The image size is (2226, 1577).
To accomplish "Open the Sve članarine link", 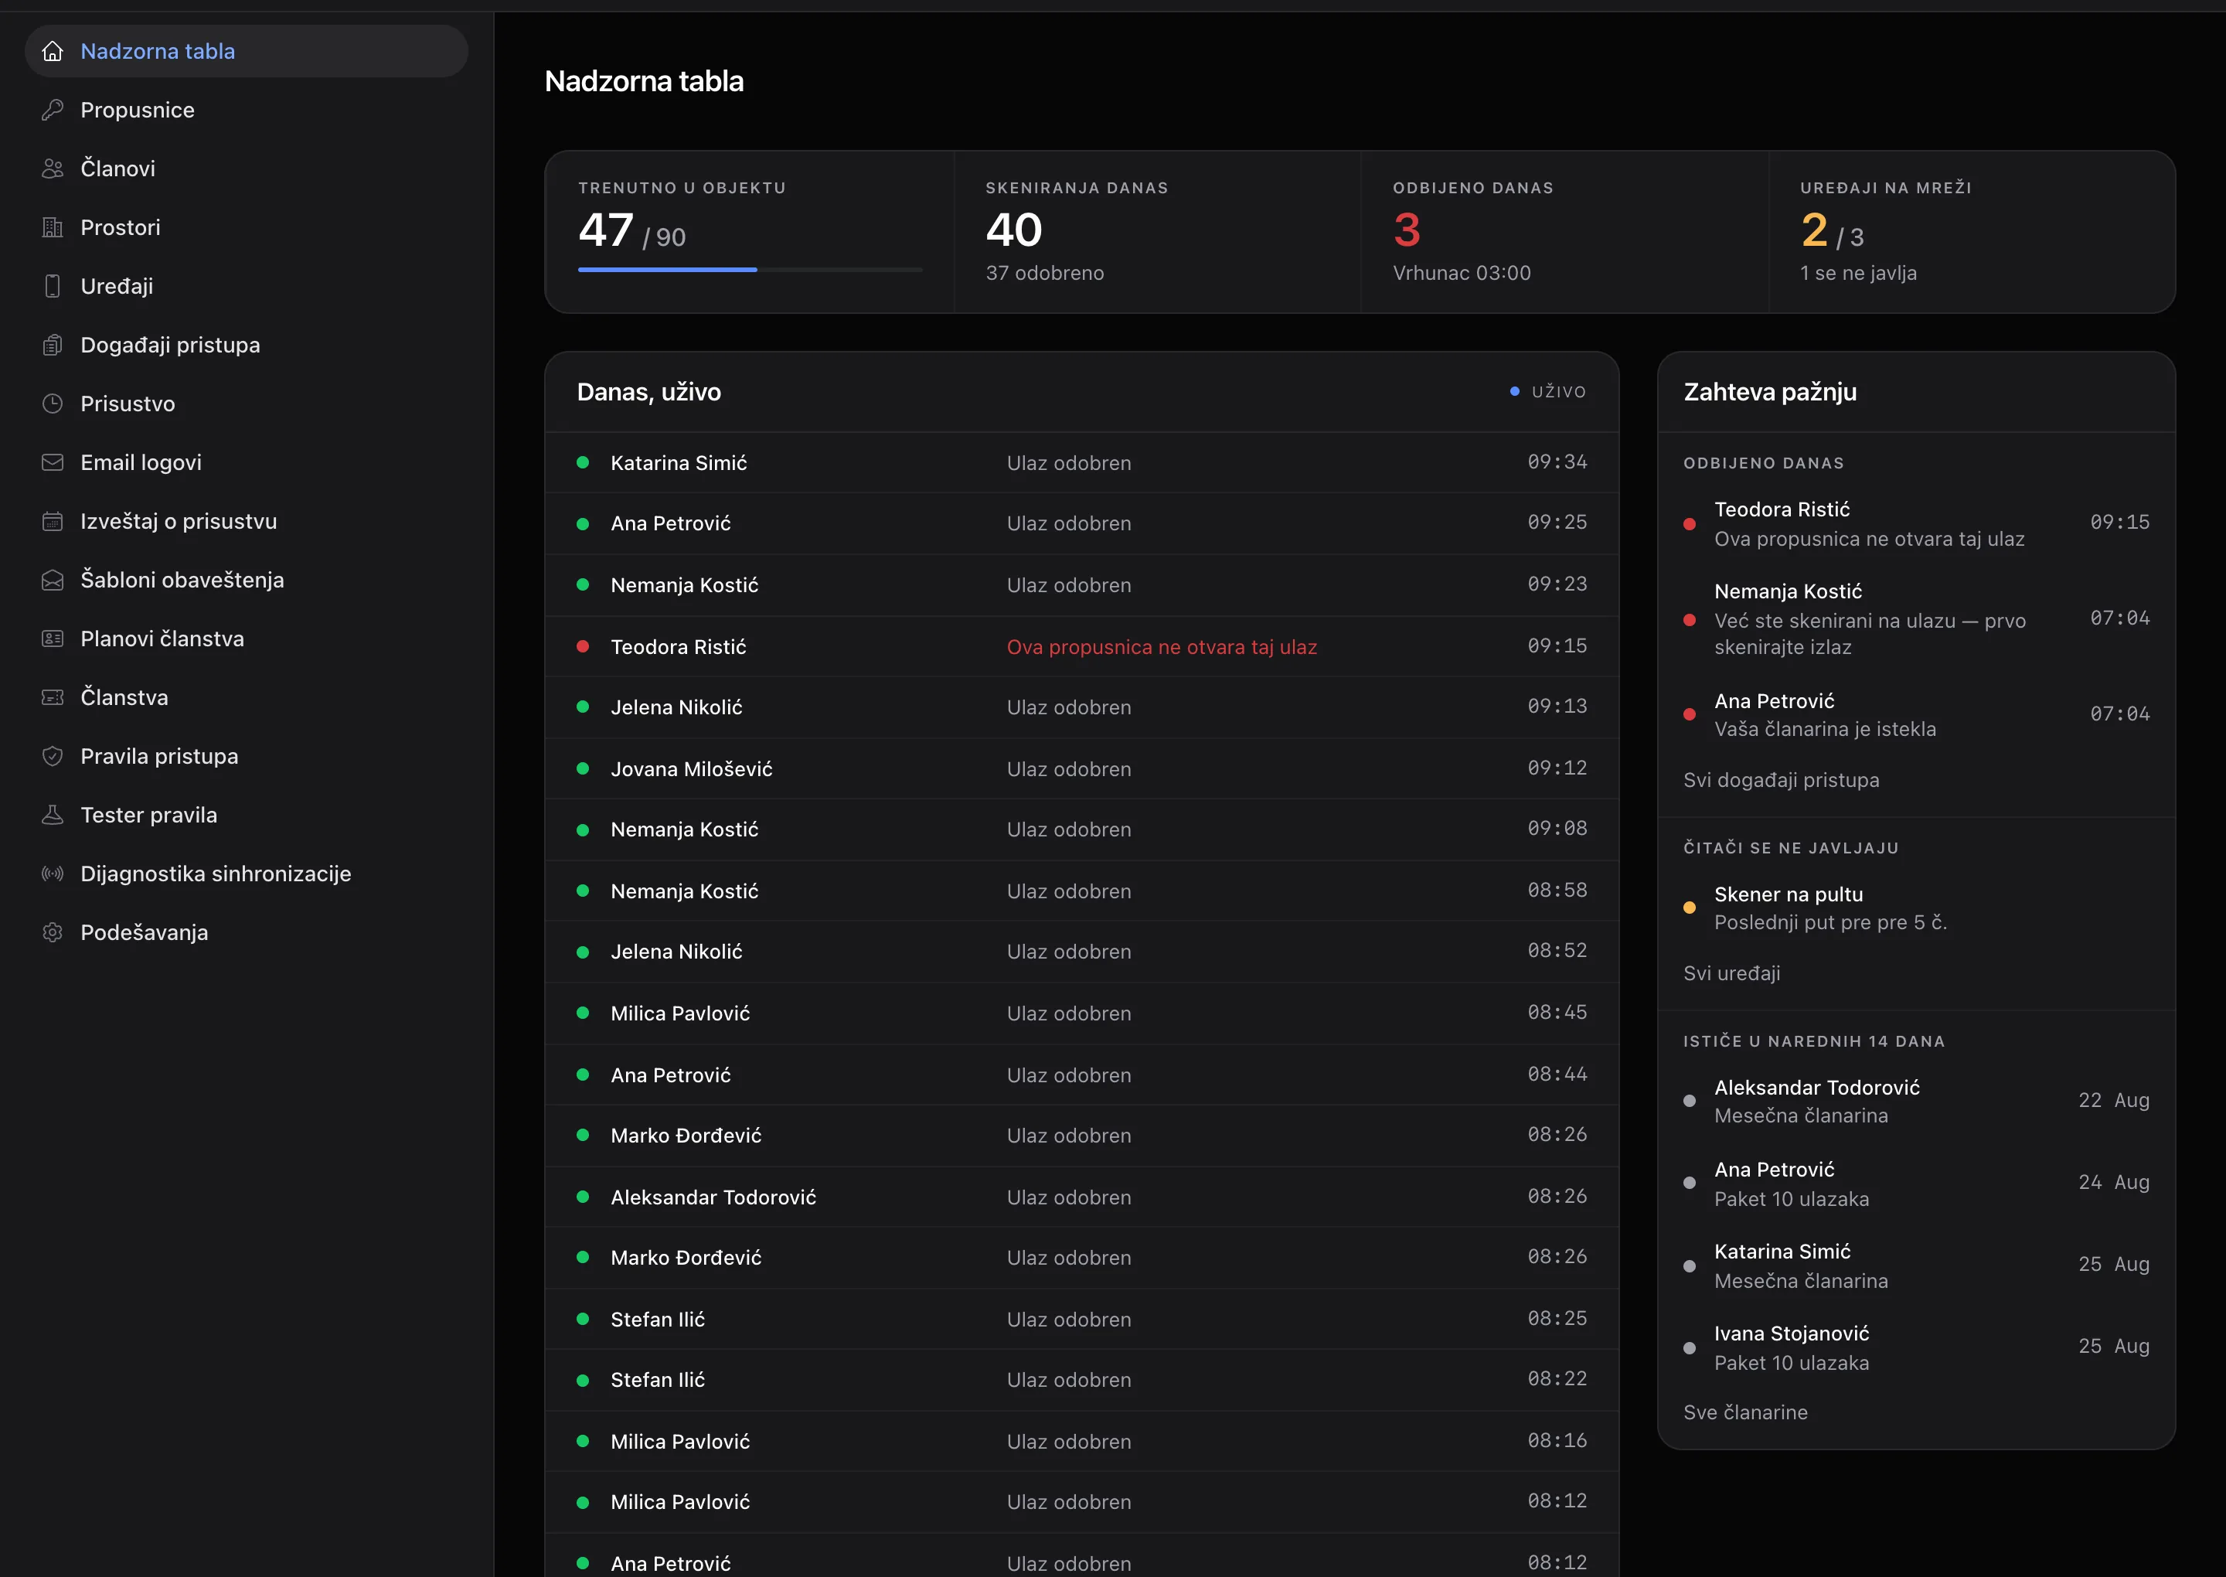I will 1744,1412.
